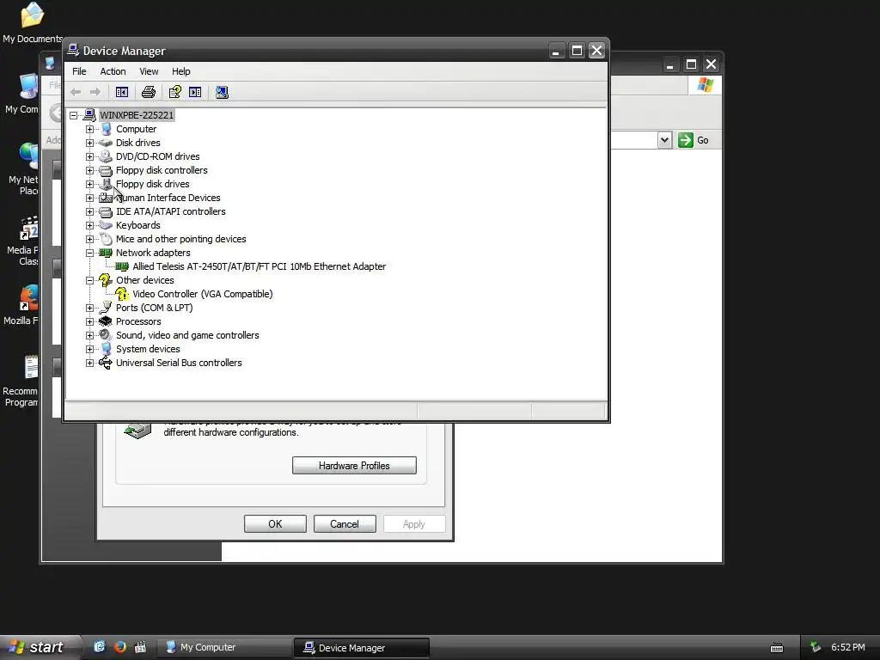Open My Documents desktop icon
This screenshot has height=660, width=880.
coord(32,22)
